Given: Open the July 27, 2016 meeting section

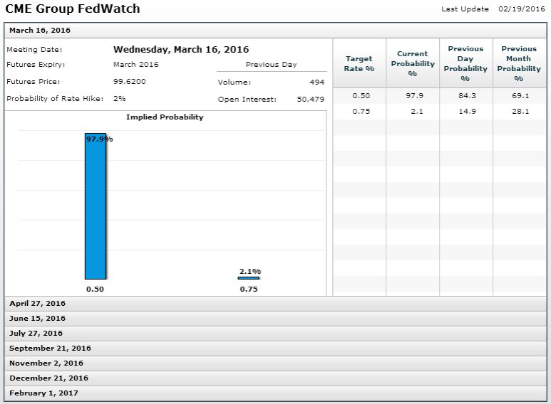Looking at the screenshot, I should (36, 334).
